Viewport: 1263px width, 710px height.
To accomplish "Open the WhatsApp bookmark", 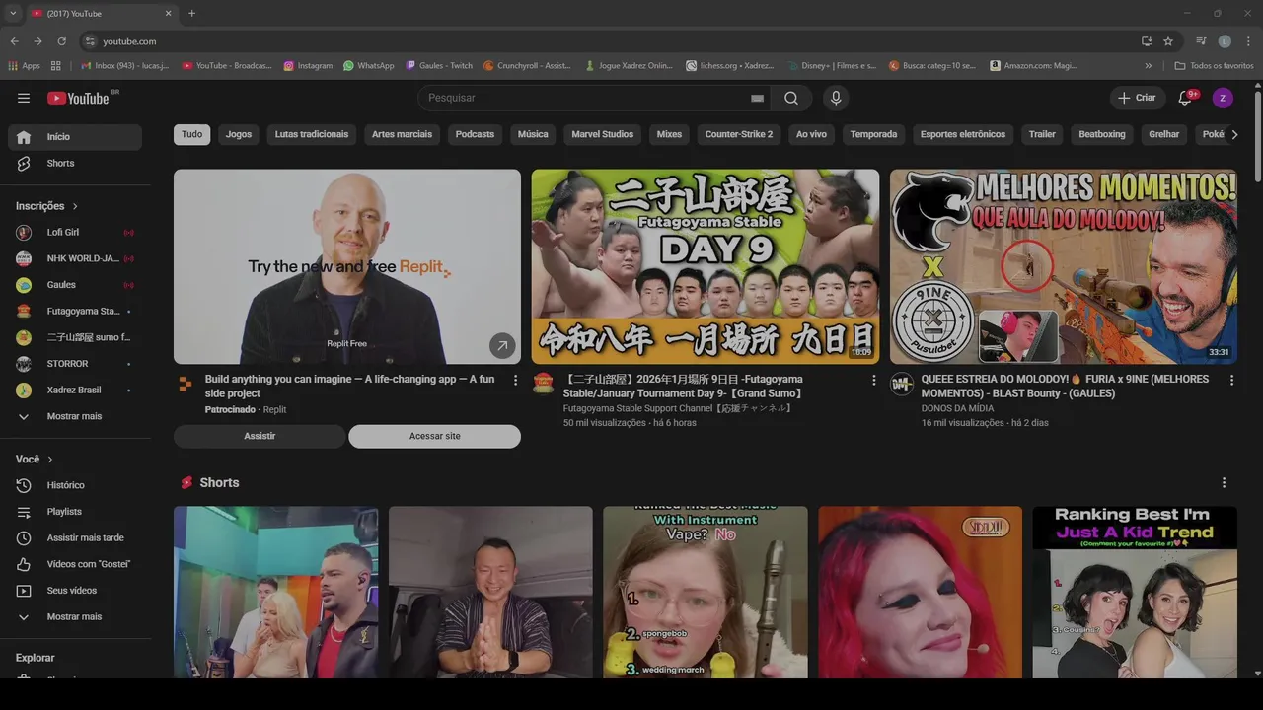I will pyautogui.click(x=368, y=66).
